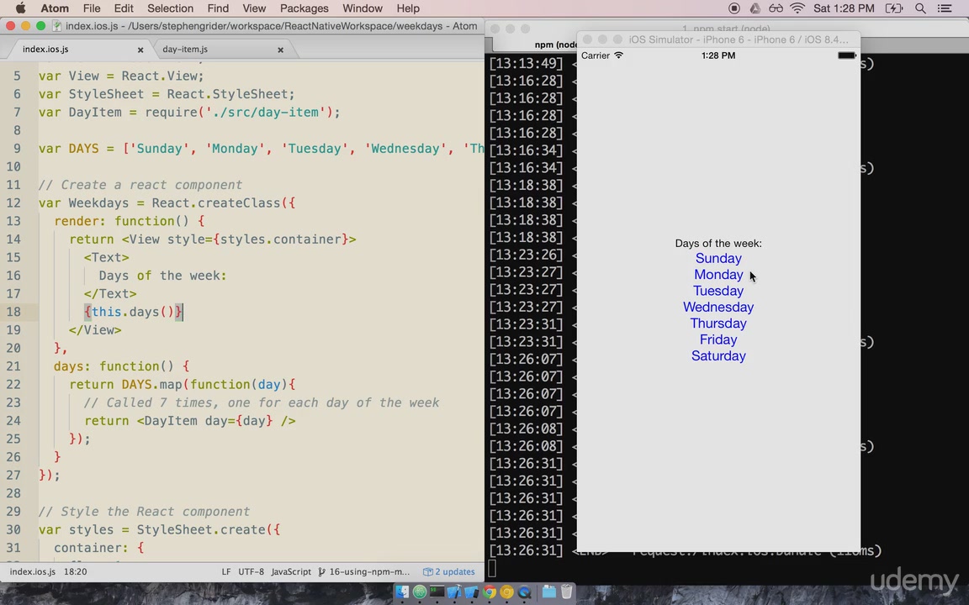This screenshot has height=605, width=969.
Task: Click the {this.days()} code on line 18
Action: tap(134, 312)
